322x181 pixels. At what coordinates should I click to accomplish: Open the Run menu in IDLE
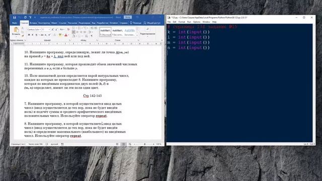[189, 22]
